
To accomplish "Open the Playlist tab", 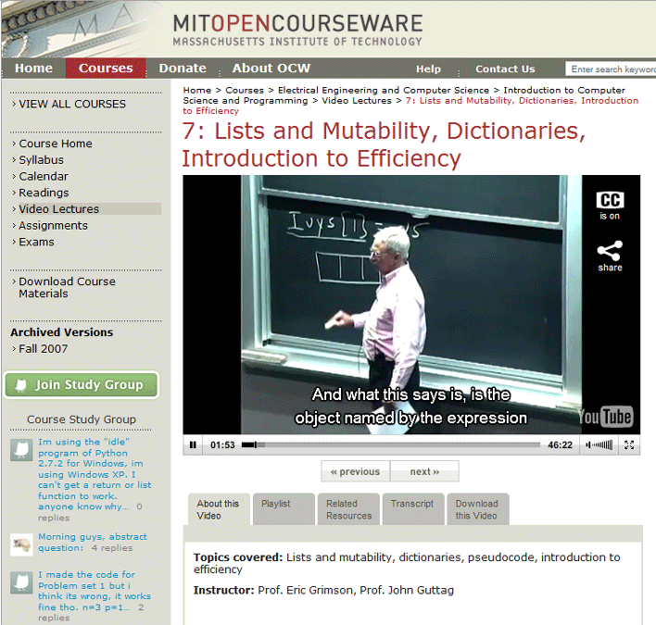I will pyautogui.click(x=284, y=509).
